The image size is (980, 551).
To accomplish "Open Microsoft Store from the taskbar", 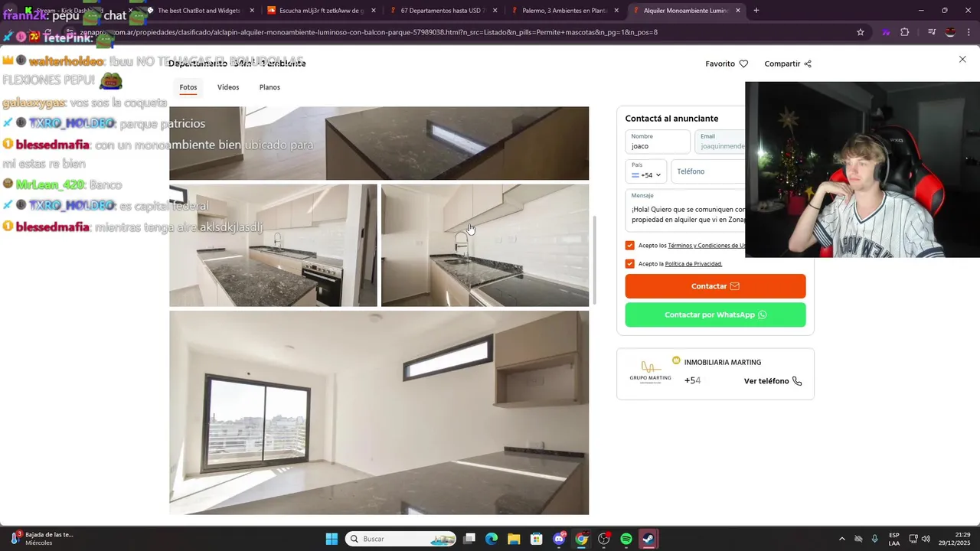I will (537, 539).
